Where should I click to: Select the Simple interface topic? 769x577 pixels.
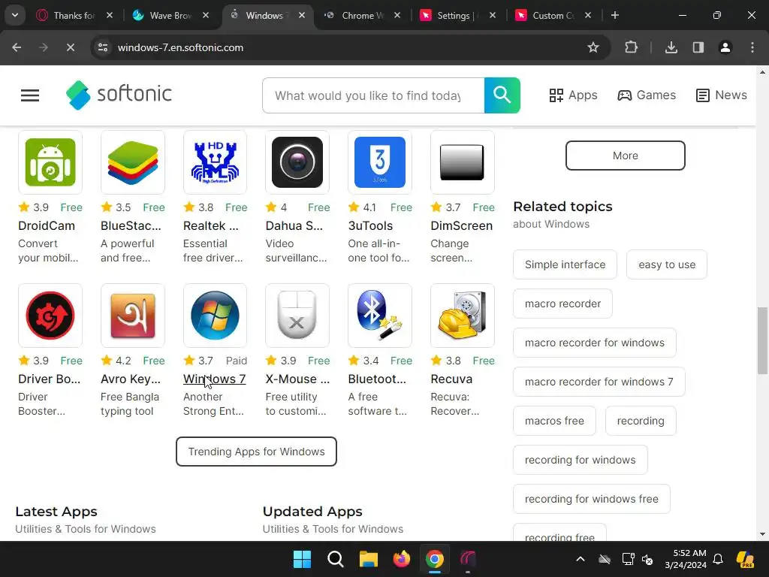tap(565, 264)
